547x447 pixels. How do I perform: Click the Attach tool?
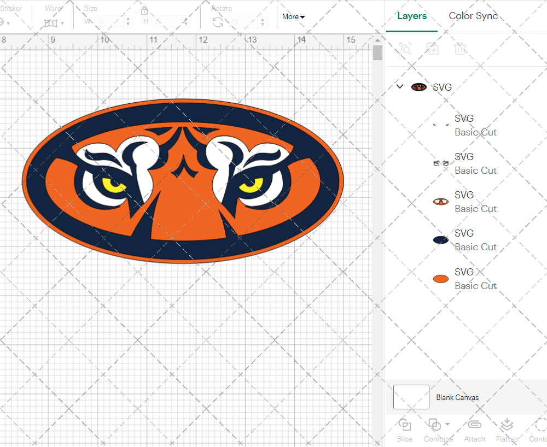coord(474,430)
